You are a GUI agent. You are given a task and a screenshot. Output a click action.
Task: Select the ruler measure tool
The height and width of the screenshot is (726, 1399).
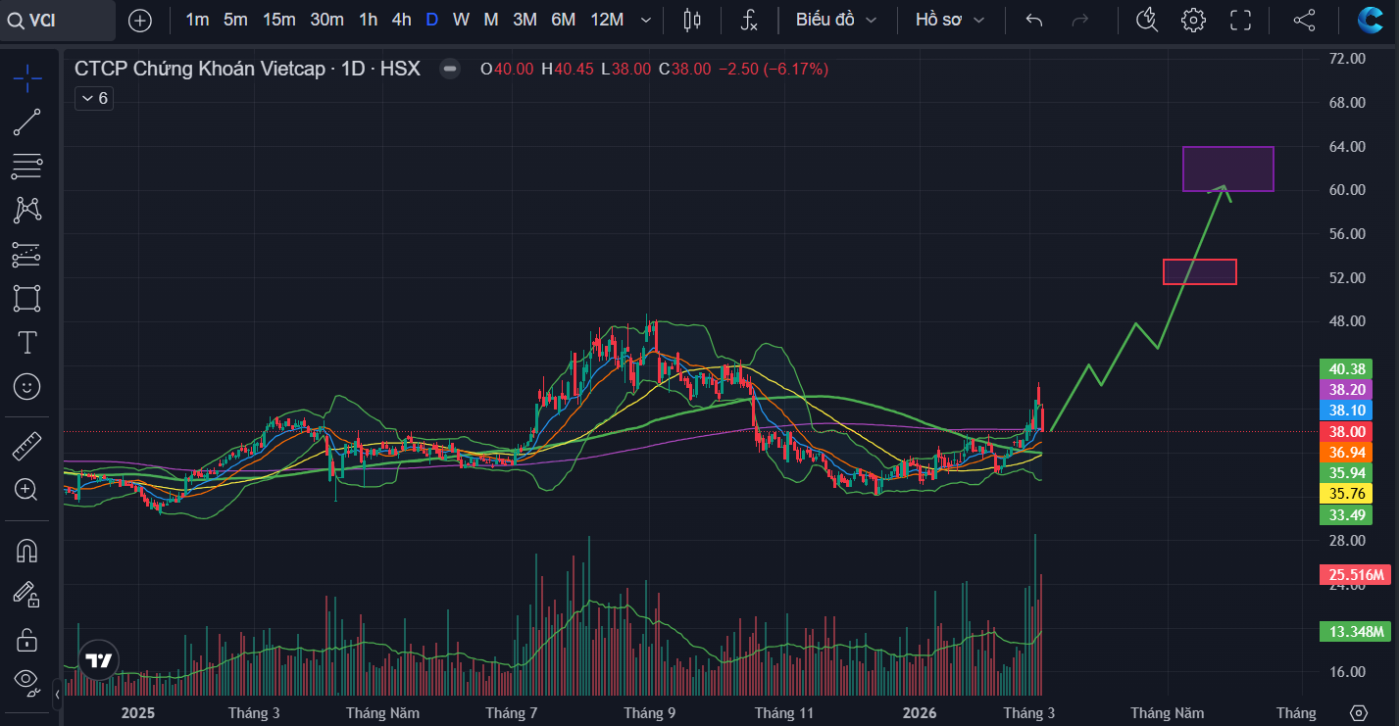pyautogui.click(x=27, y=446)
